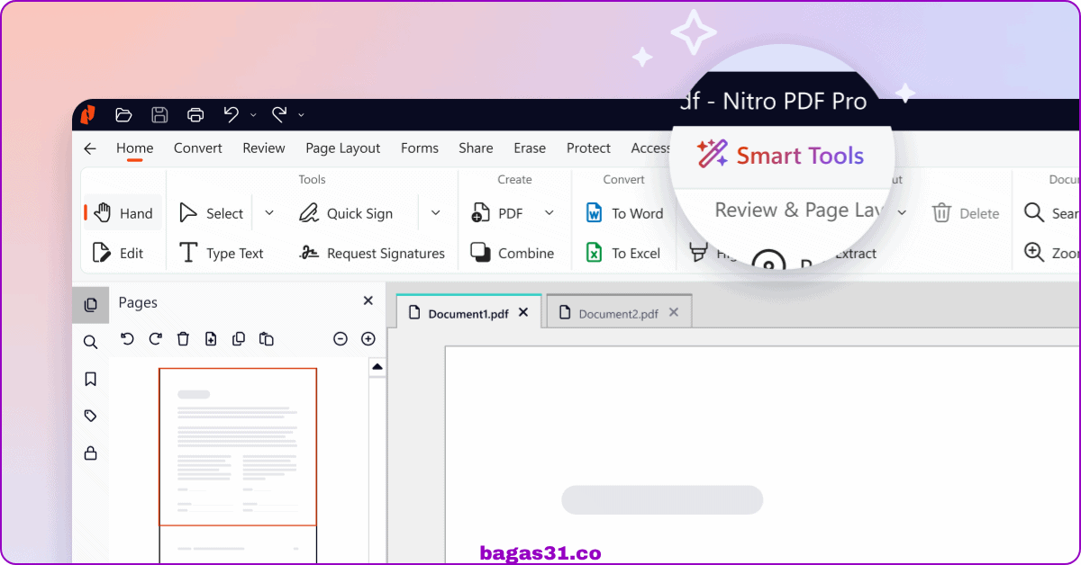Screen dimensions: 1081x565
Task: Close the Pages panel
Action: click(x=368, y=301)
